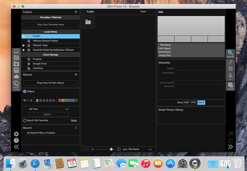
Task: Expand the VMware Tools drive arrow
Action: (x=24, y=45)
